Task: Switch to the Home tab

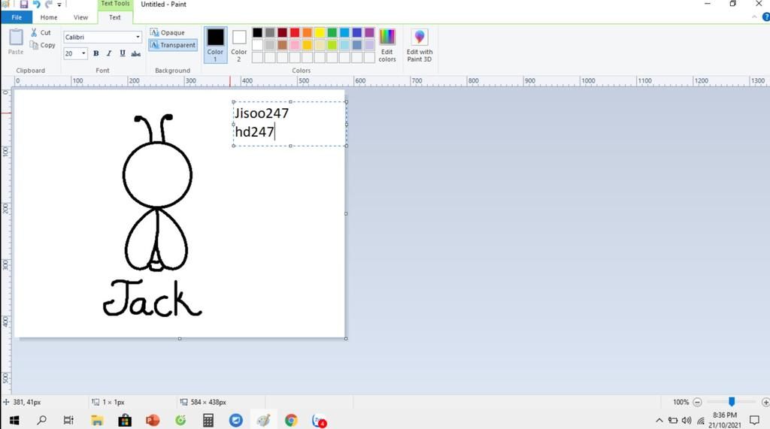Action: click(49, 17)
